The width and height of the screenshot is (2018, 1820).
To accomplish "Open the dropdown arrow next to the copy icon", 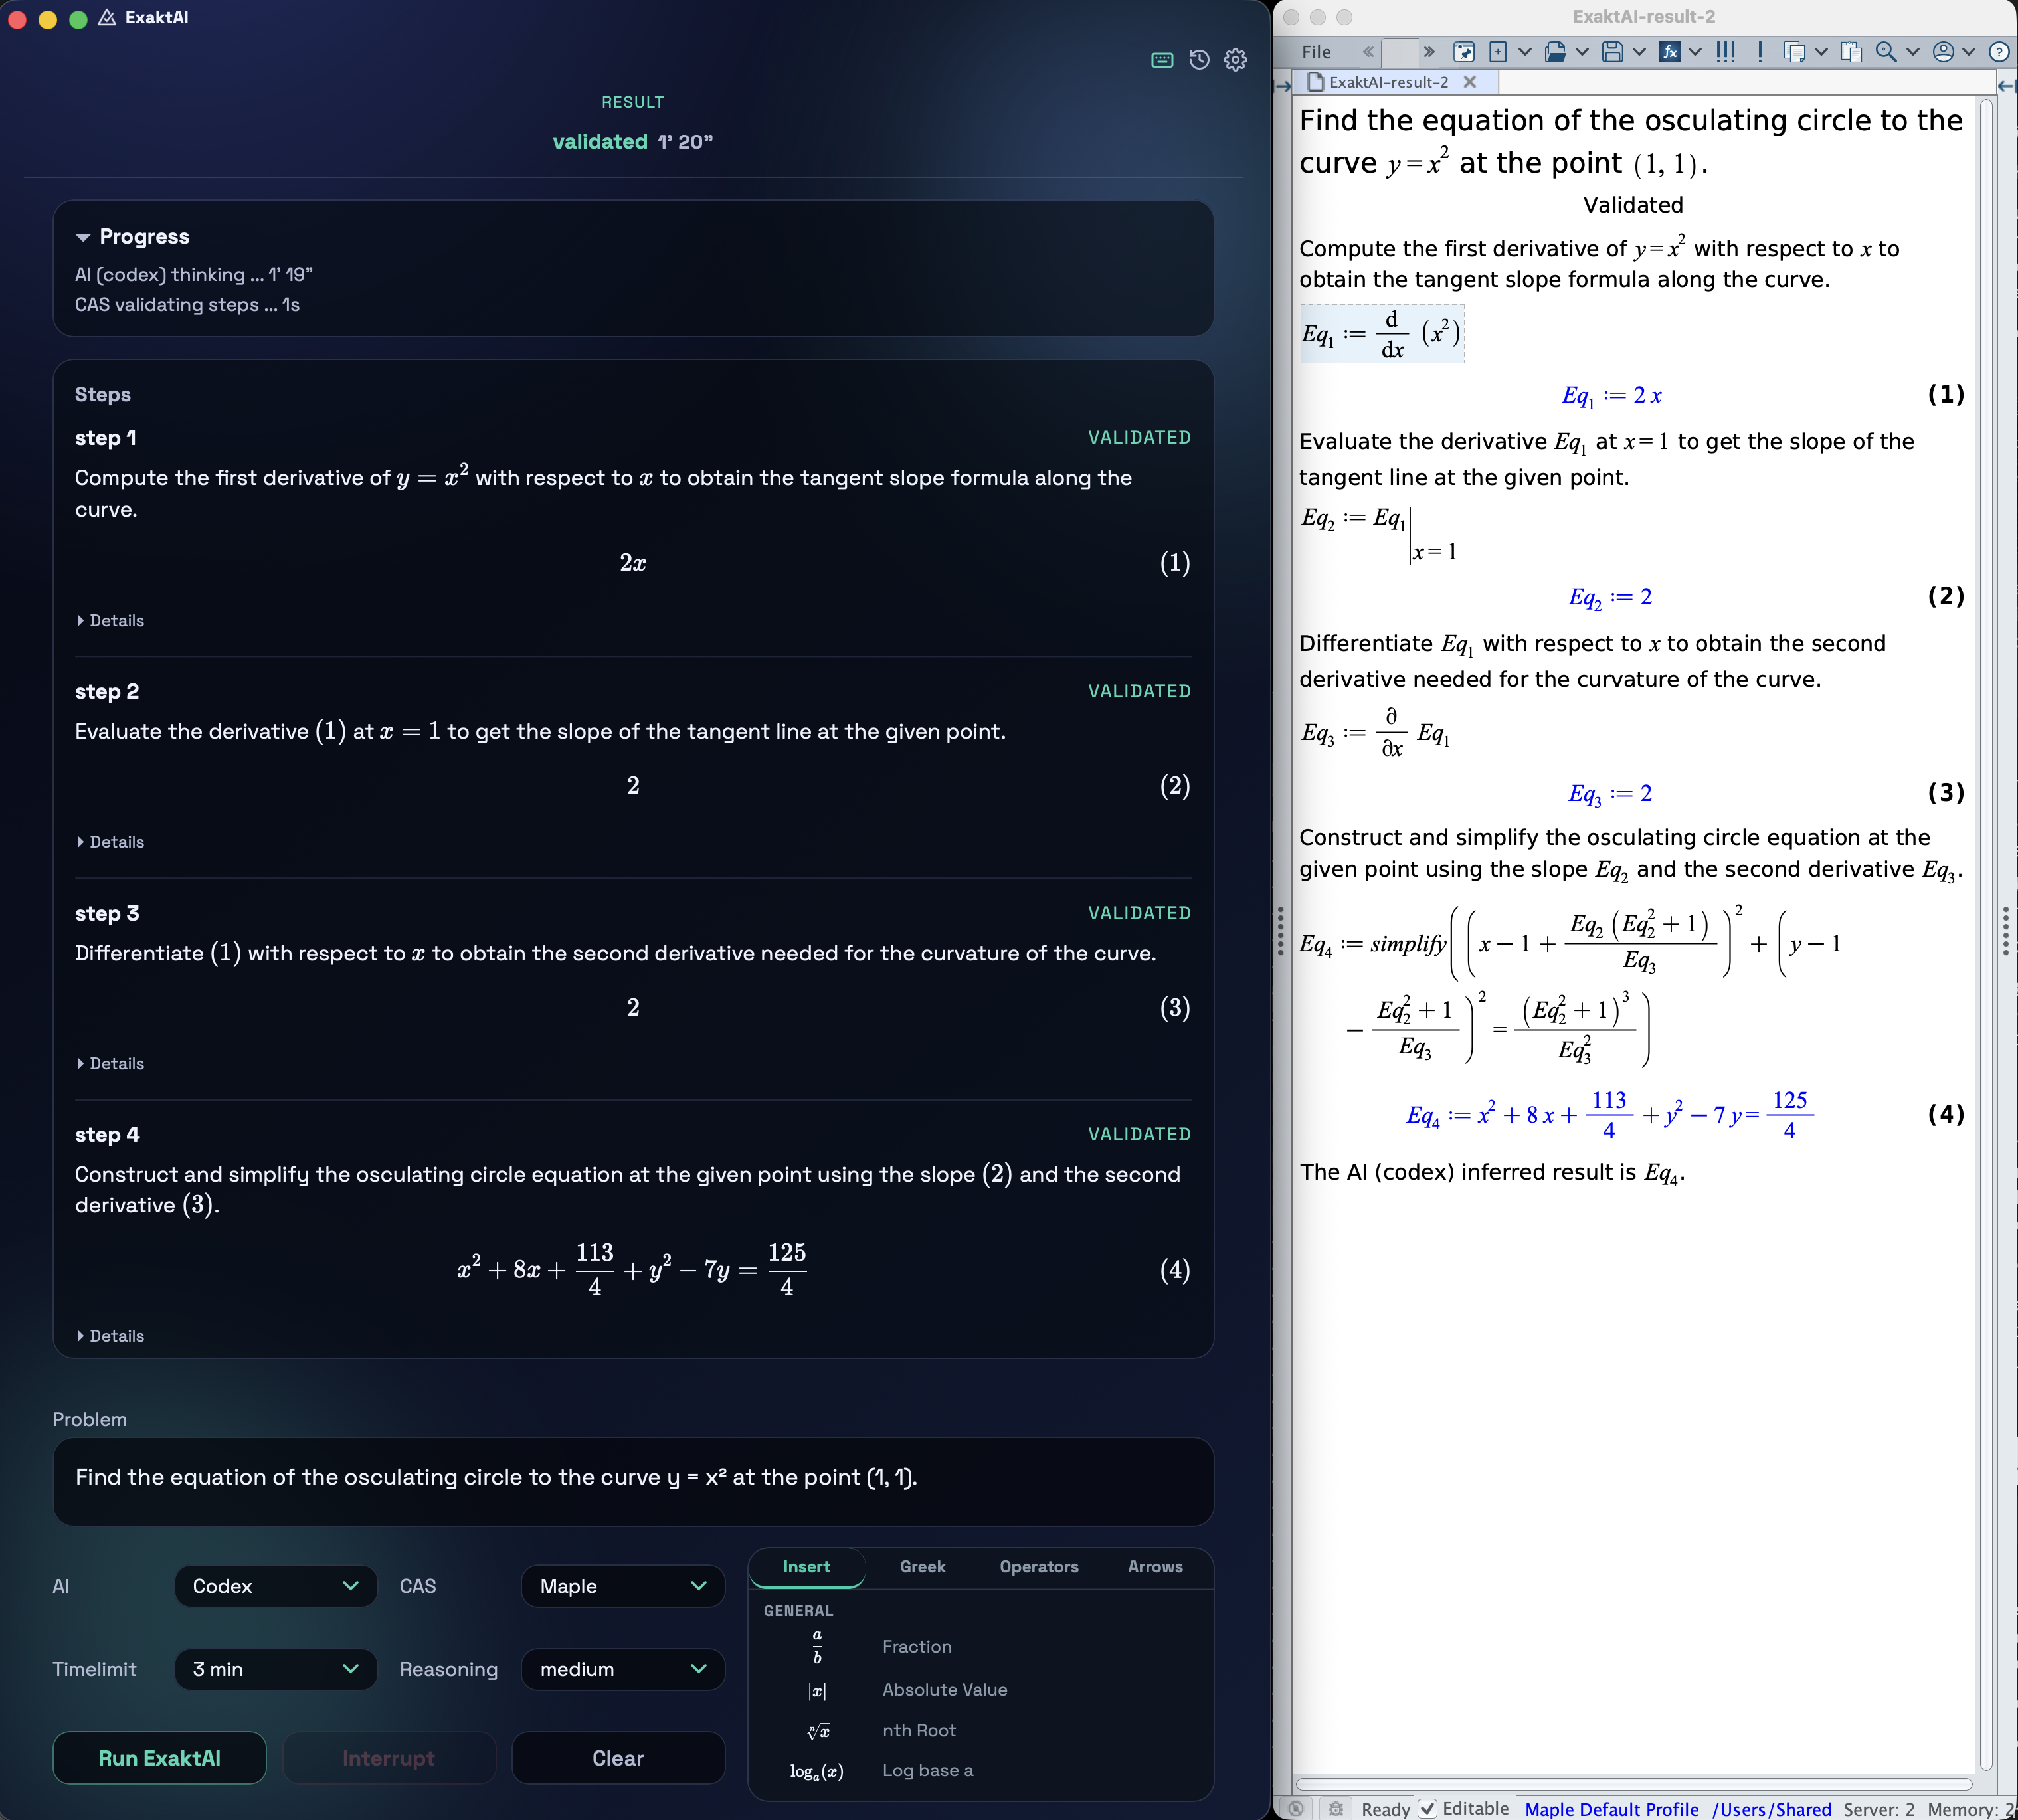I will pyautogui.click(x=1821, y=52).
